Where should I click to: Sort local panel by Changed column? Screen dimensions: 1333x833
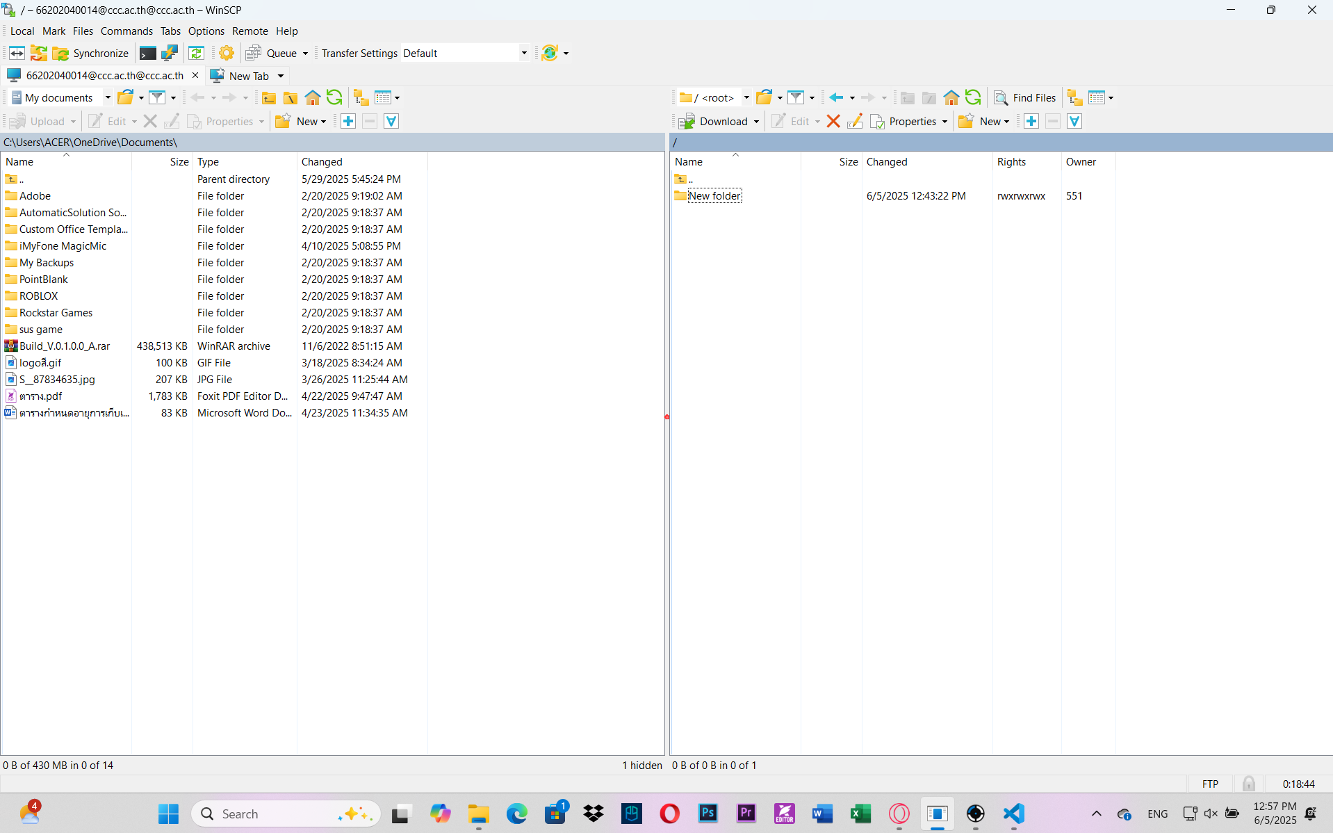pos(361,161)
